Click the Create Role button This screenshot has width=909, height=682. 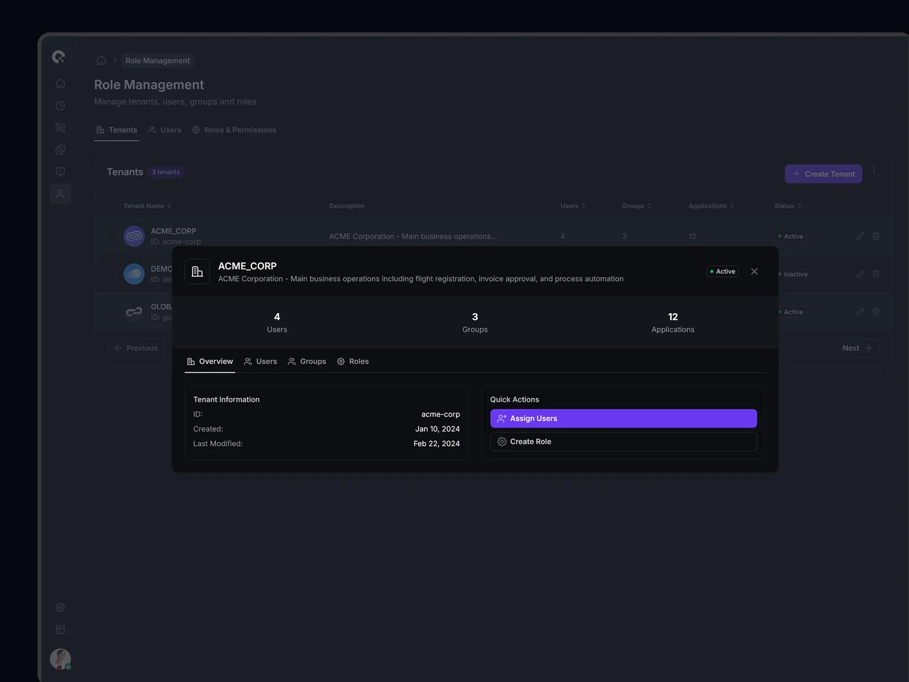coord(623,442)
